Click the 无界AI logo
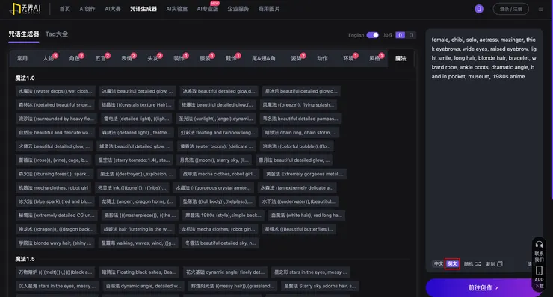The width and height of the screenshot is (553, 297). coord(25,9)
